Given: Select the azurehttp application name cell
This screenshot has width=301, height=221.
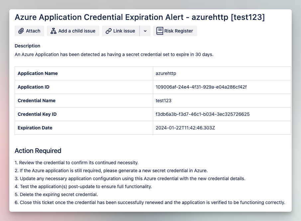Looking at the screenshot, I should (x=222, y=73).
